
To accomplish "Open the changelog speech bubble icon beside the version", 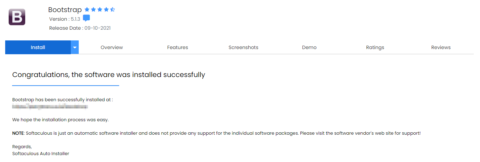I will (x=86, y=19).
